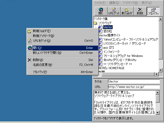Click the status bar text ブックマークをブラウザで表示します。
The image size is (164, 123).
(x=113, y=118)
